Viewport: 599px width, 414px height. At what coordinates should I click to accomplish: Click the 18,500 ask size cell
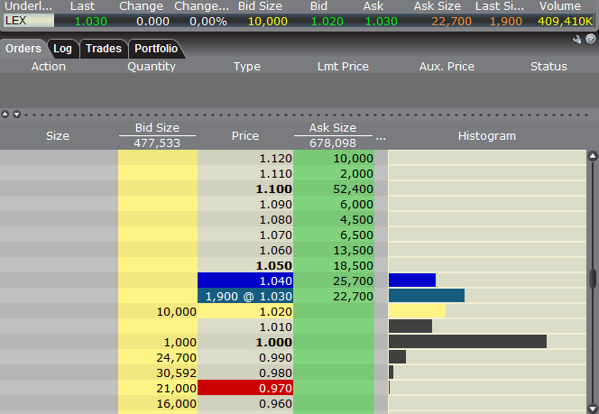(334, 265)
